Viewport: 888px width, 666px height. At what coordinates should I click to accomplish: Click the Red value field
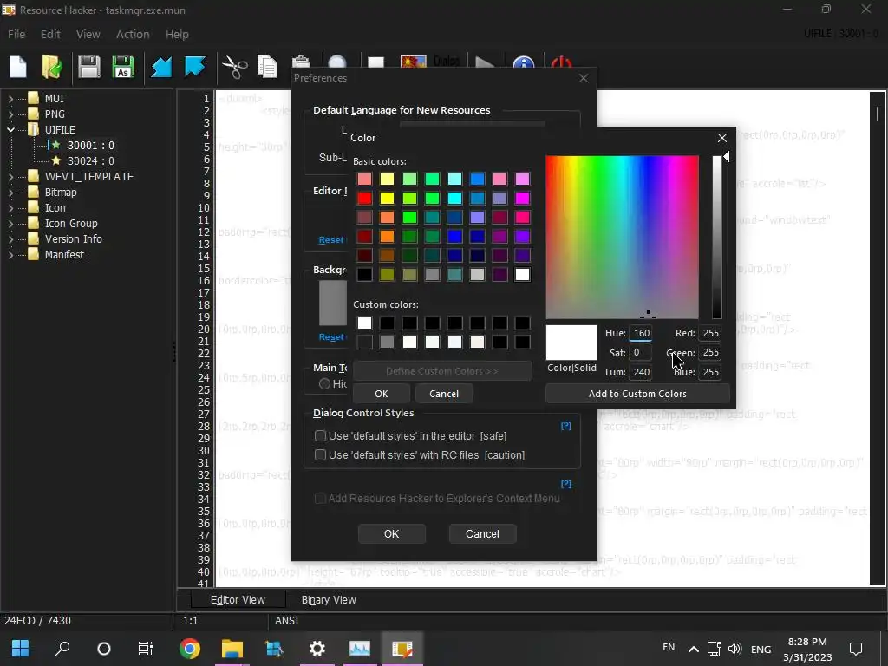710,333
